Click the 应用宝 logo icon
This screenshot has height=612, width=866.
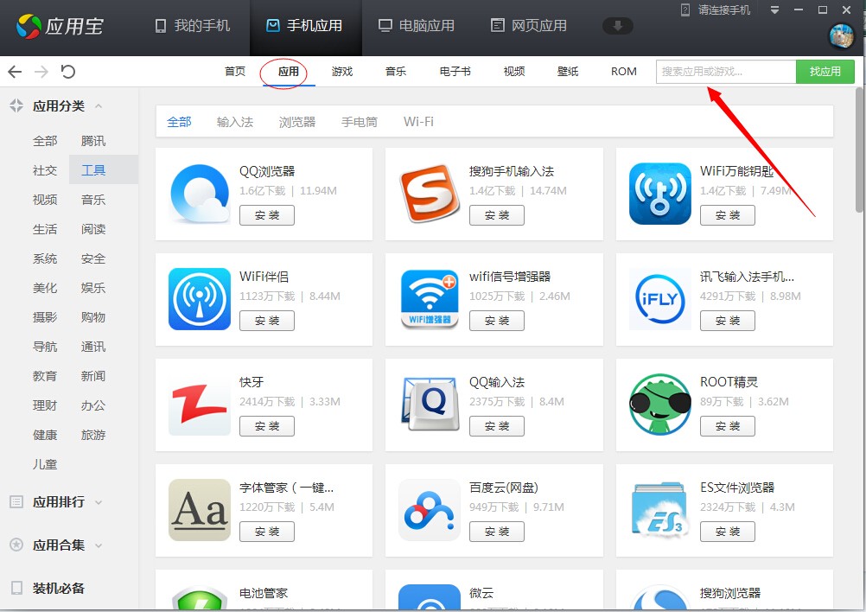tap(29, 26)
